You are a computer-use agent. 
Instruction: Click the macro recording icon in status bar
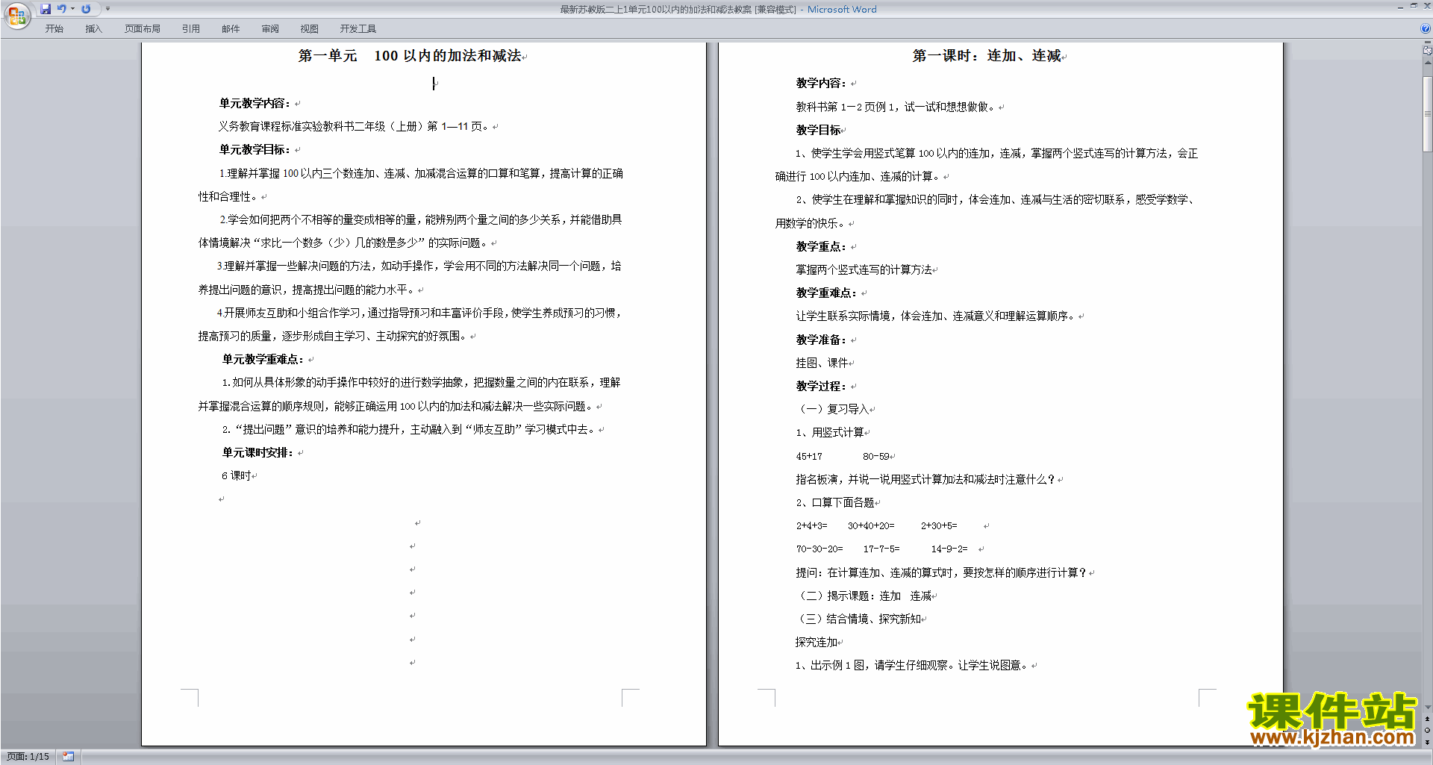69,757
